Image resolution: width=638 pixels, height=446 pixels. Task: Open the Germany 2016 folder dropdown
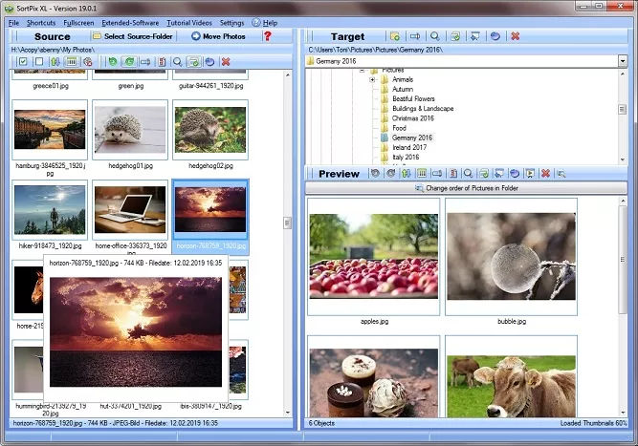(622, 61)
